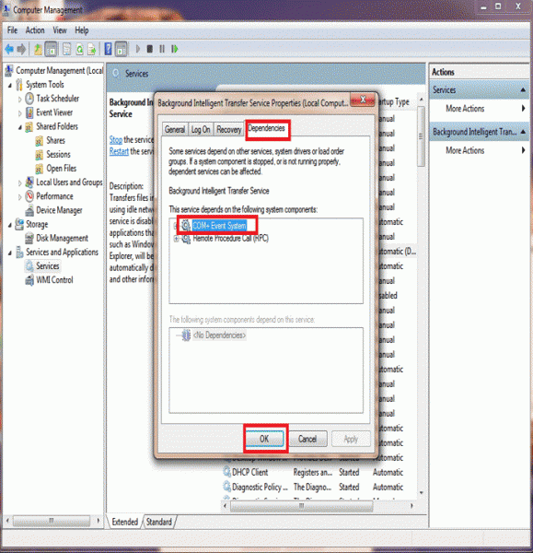The height and width of the screenshot is (553, 533).
Task: Click the Stop Service square icon
Action: coord(150,49)
